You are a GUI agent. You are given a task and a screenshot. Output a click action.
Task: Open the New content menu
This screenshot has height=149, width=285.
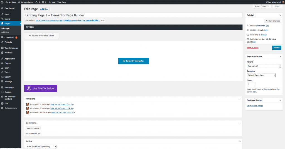[52, 2]
